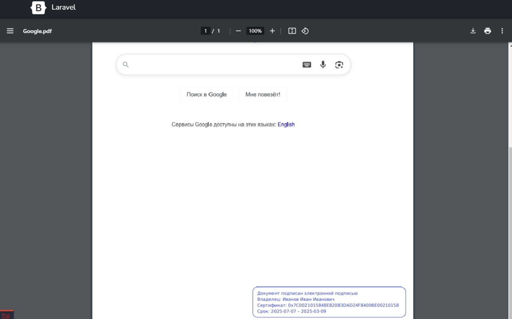Click the 100% zoom level field
Viewport: 512px width, 319px height.
tap(255, 31)
